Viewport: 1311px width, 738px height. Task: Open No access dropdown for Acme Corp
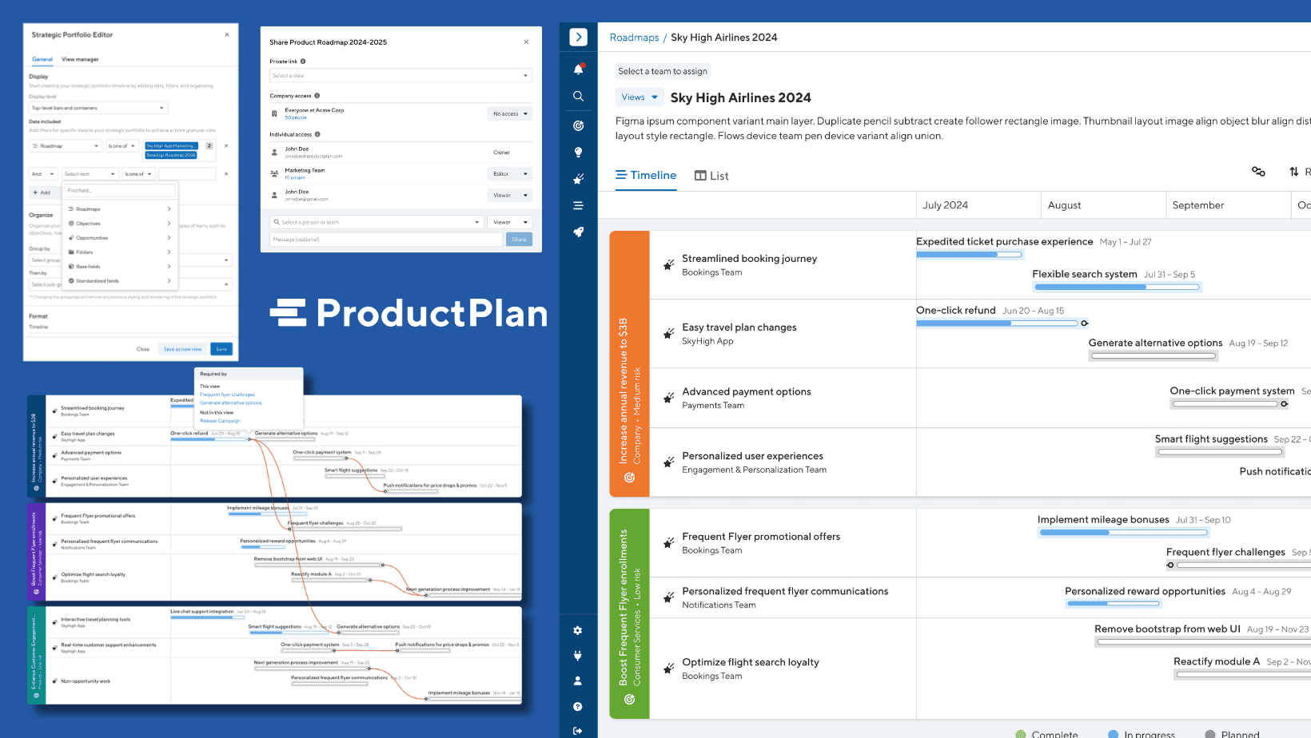click(x=509, y=114)
